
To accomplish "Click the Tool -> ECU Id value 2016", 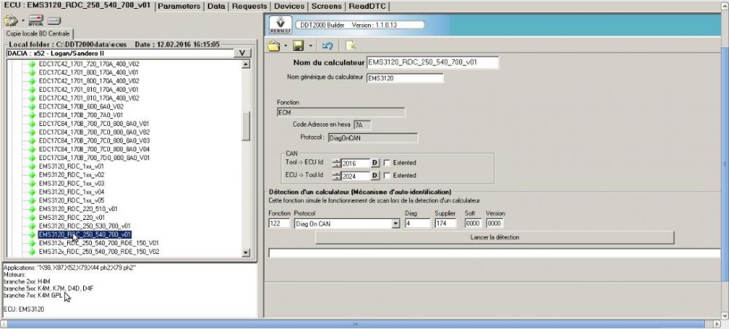I will [356, 163].
